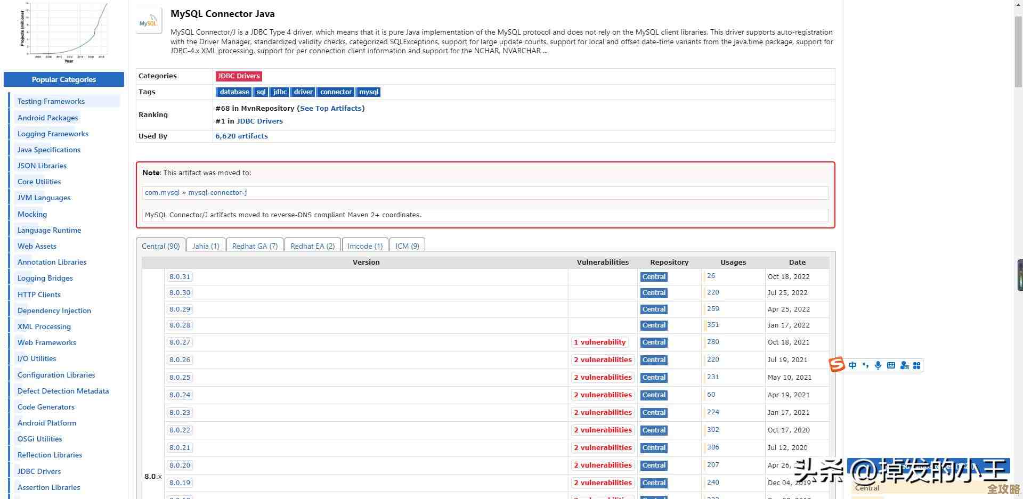Image resolution: width=1023 pixels, height=499 pixels.
Task: Click the Sogou input method S logo
Action: point(837,365)
